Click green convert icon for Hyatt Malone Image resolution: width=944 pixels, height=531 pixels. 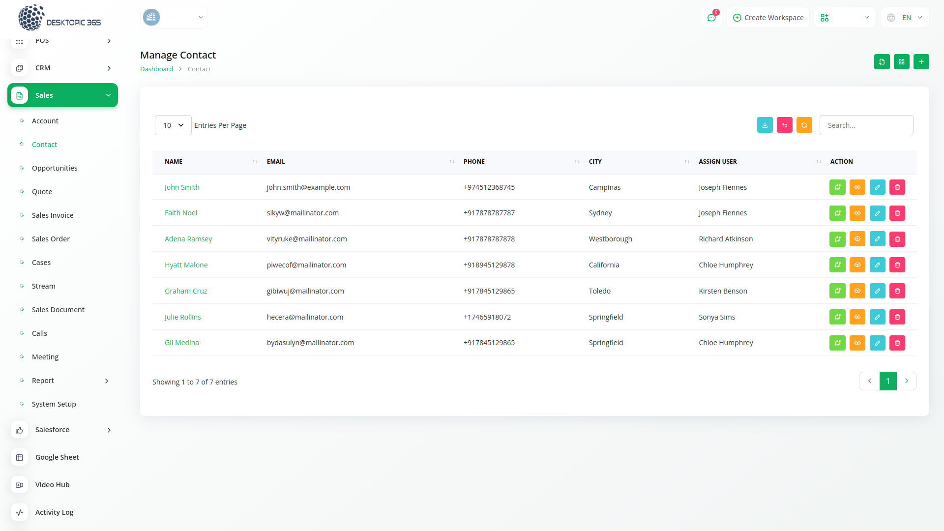(x=837, y=265)
